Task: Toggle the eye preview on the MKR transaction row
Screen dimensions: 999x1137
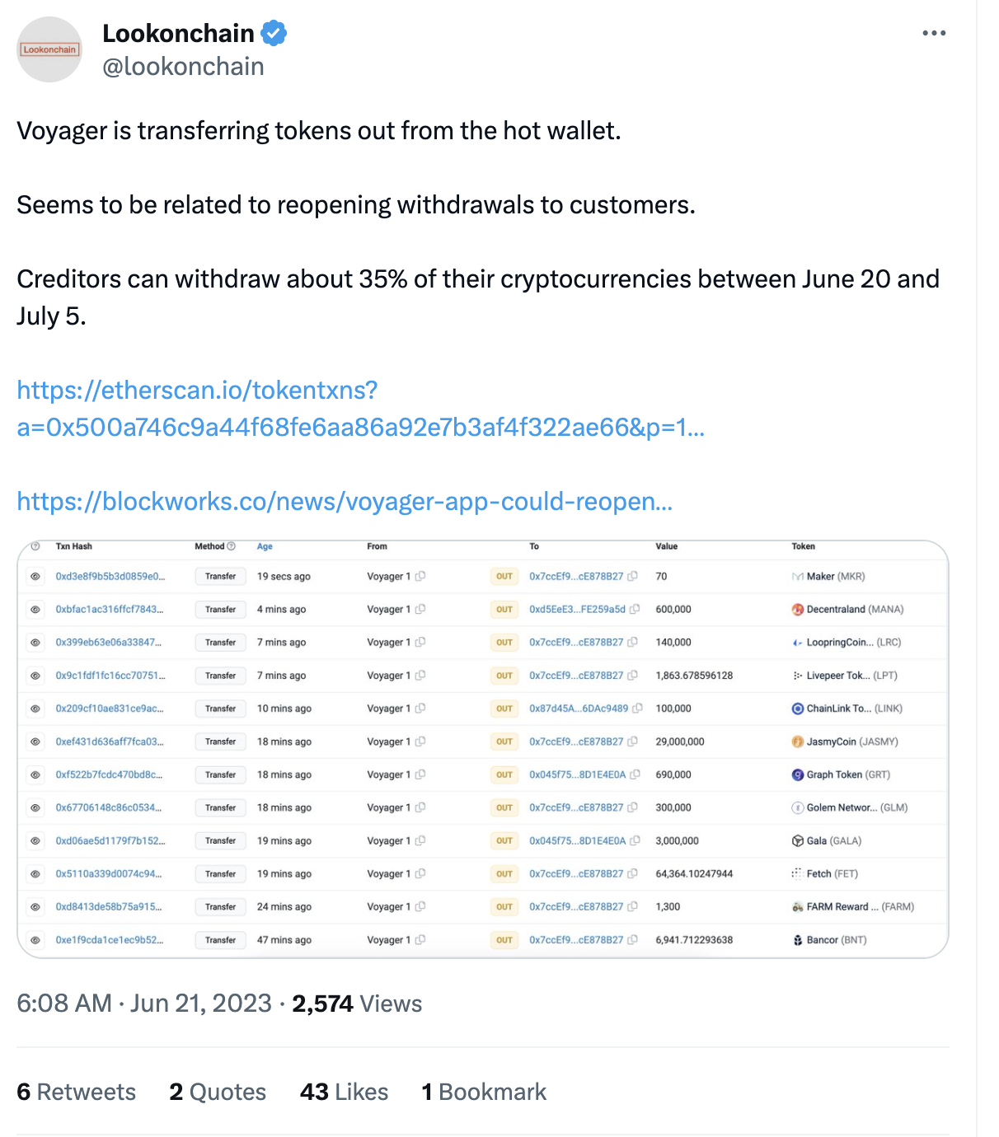Action: click(x=35, y=577)
